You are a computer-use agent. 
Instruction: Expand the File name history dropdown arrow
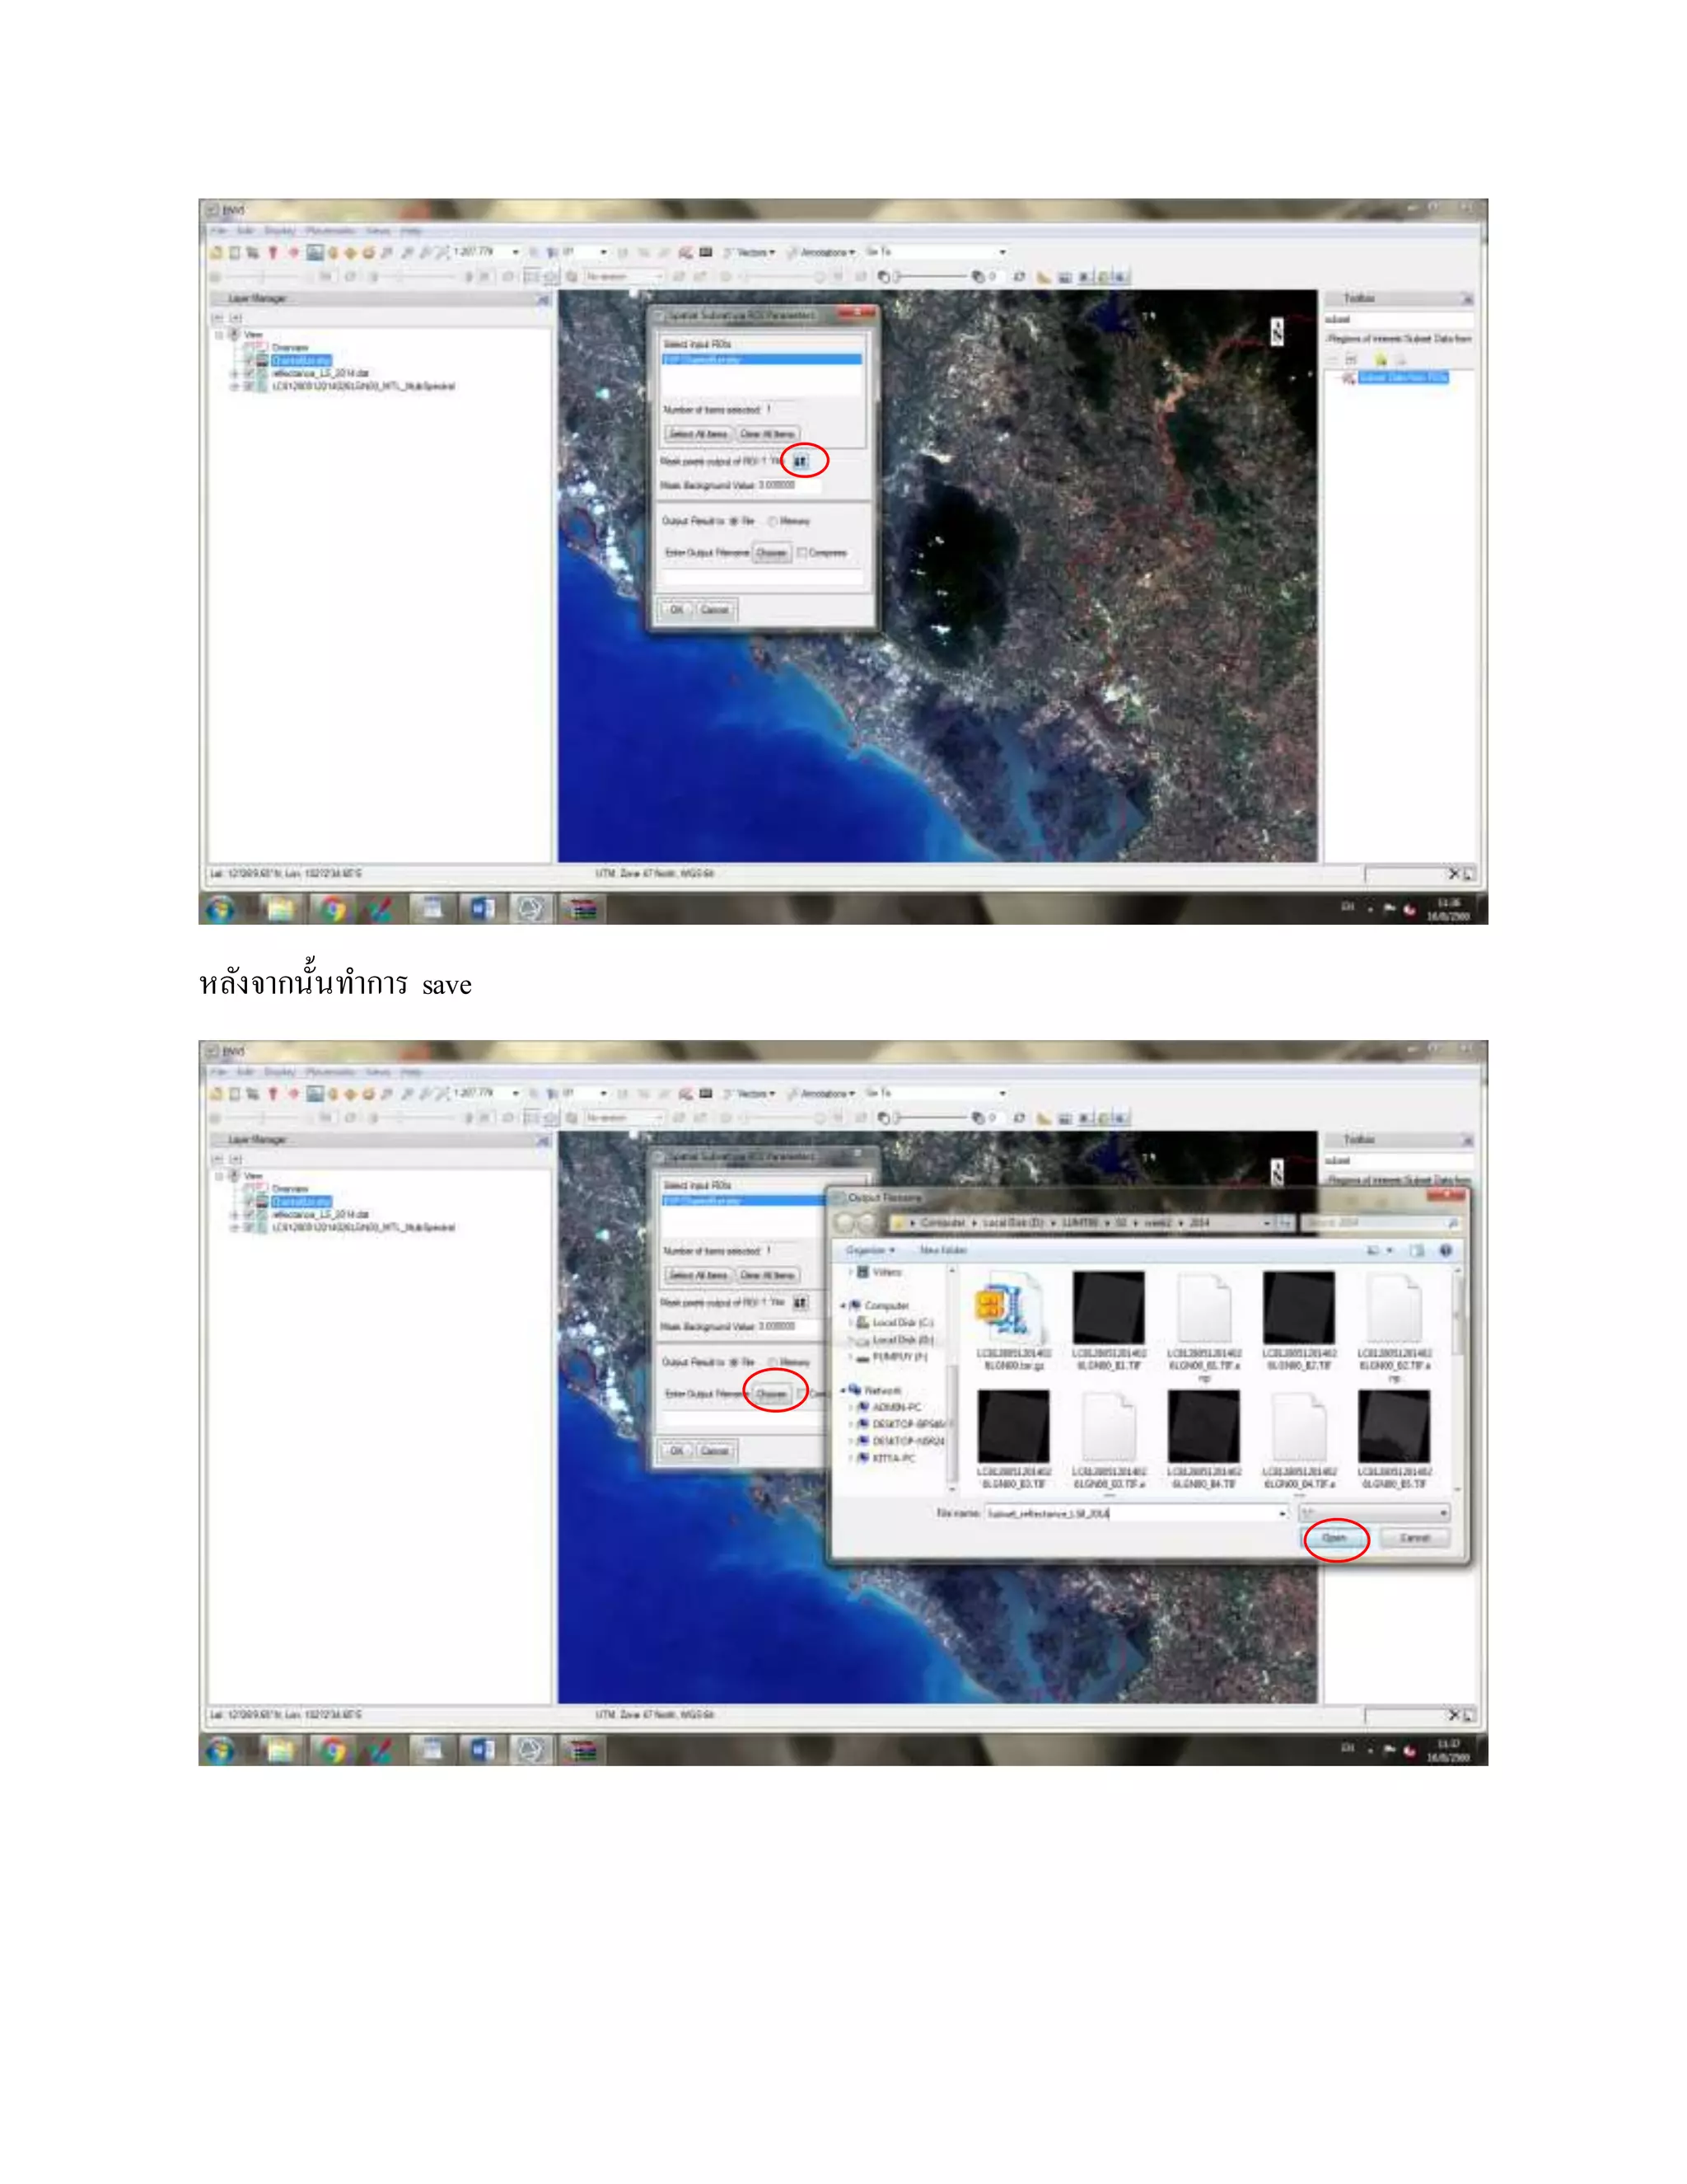pyautogui.click(x=1283, y=1514)
